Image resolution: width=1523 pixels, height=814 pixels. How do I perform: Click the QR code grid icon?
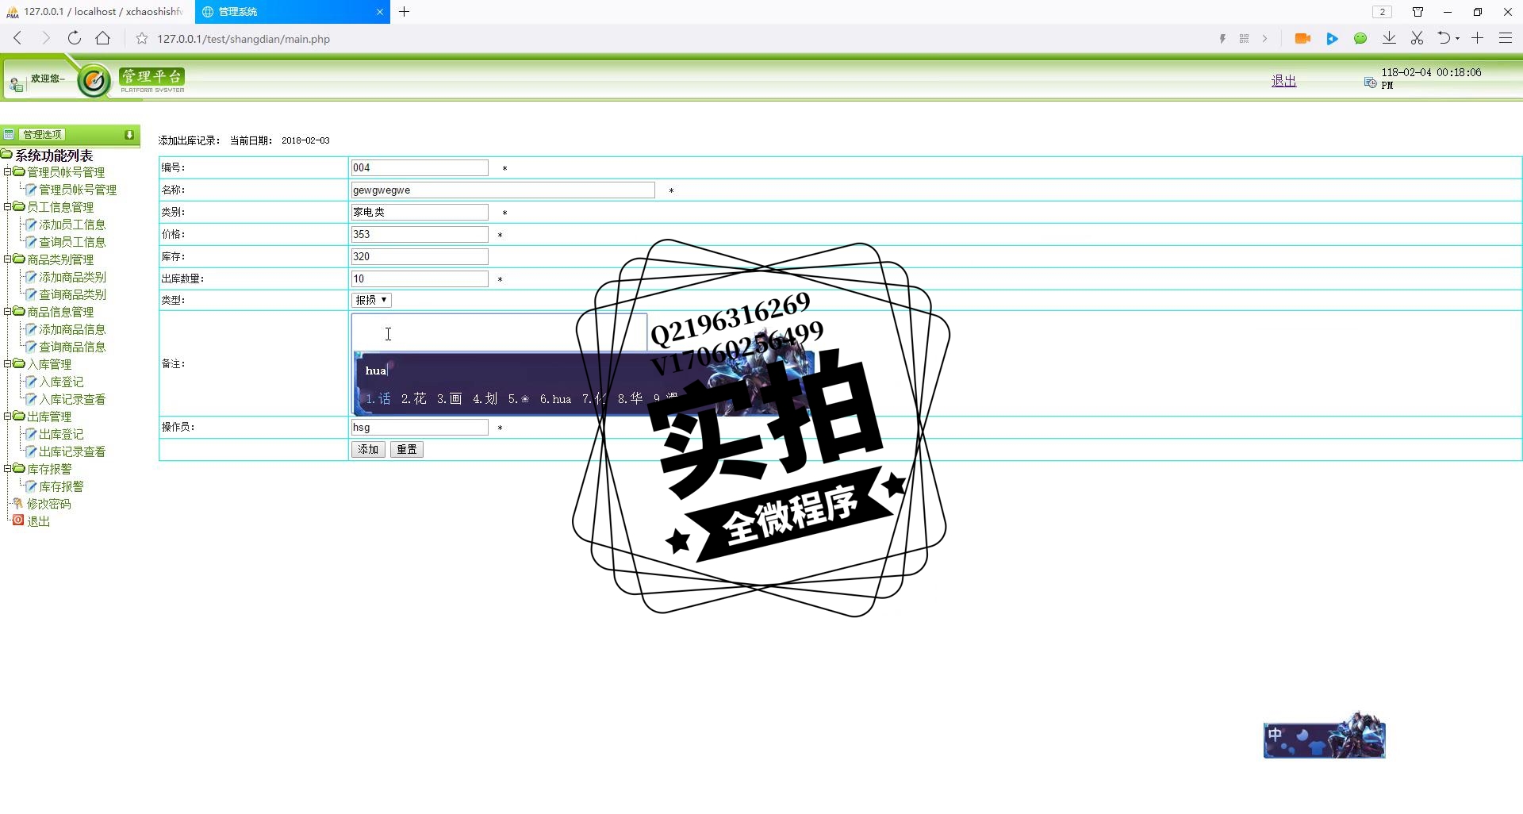pos(1244,39)
